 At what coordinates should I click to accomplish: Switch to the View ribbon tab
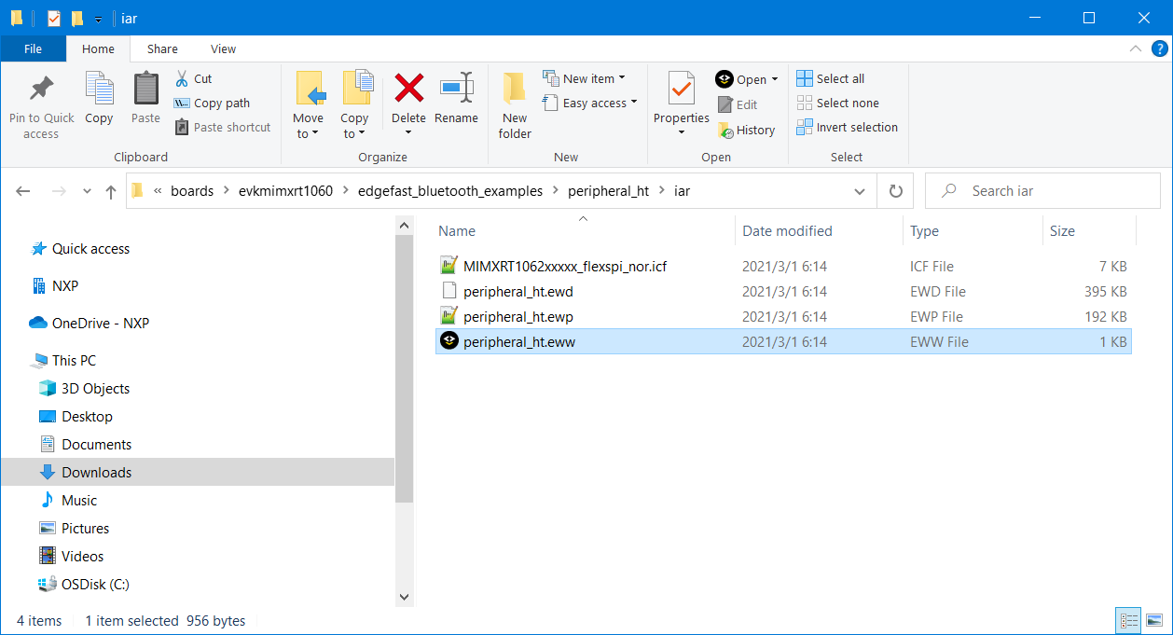(x=223, y=49)
